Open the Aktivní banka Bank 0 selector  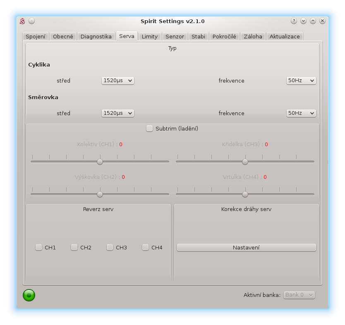[299, 295]
